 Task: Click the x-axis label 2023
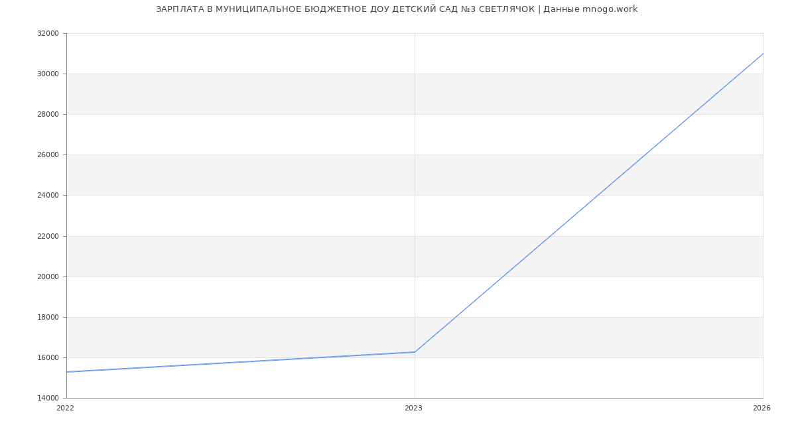(x=413, y=408)
